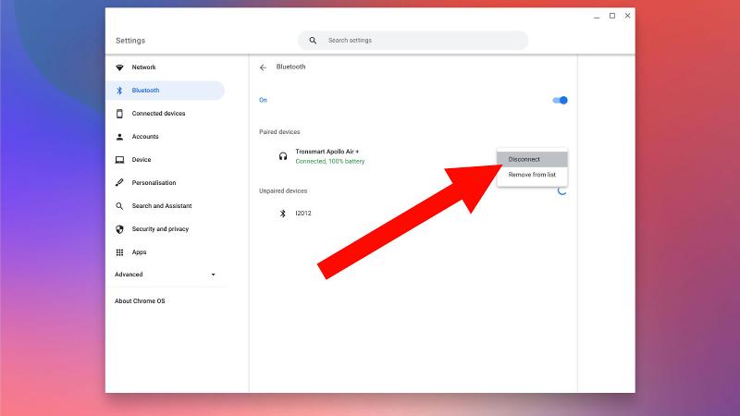Click the back arrow beside Bluetooth heading
The width and height of the screenshot is (740, 416).
(263, 67)
